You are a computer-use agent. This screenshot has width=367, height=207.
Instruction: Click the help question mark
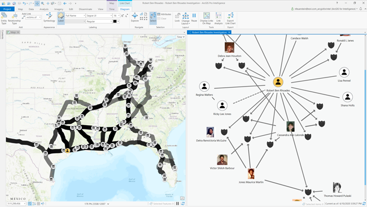point(337,3)
